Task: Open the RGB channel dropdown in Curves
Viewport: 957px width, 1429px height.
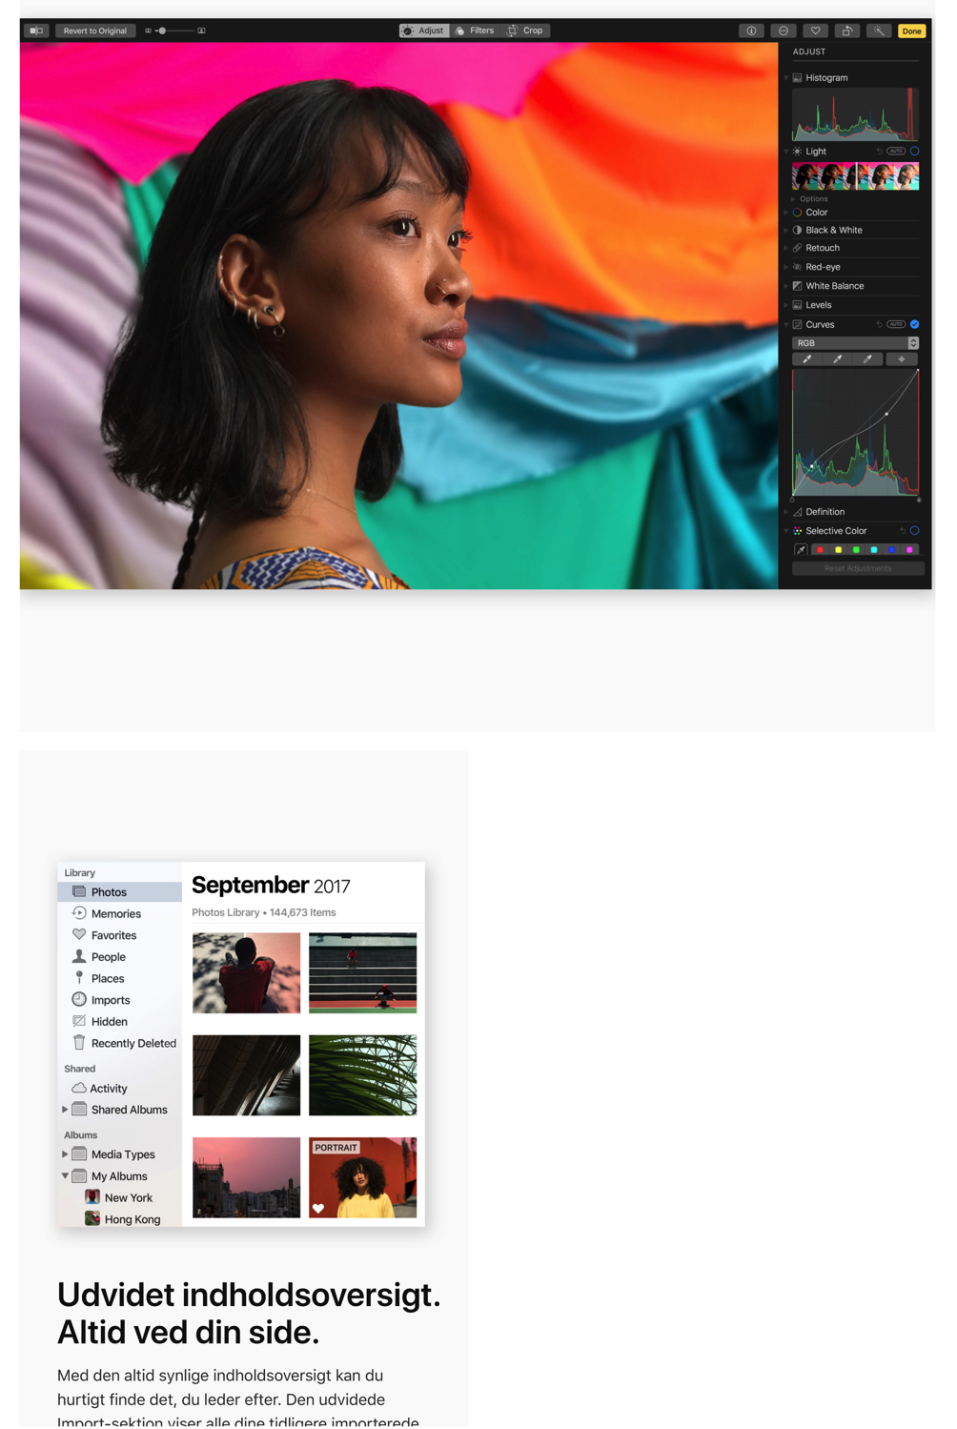Action: pyautogui.click(x=855, y=343)
